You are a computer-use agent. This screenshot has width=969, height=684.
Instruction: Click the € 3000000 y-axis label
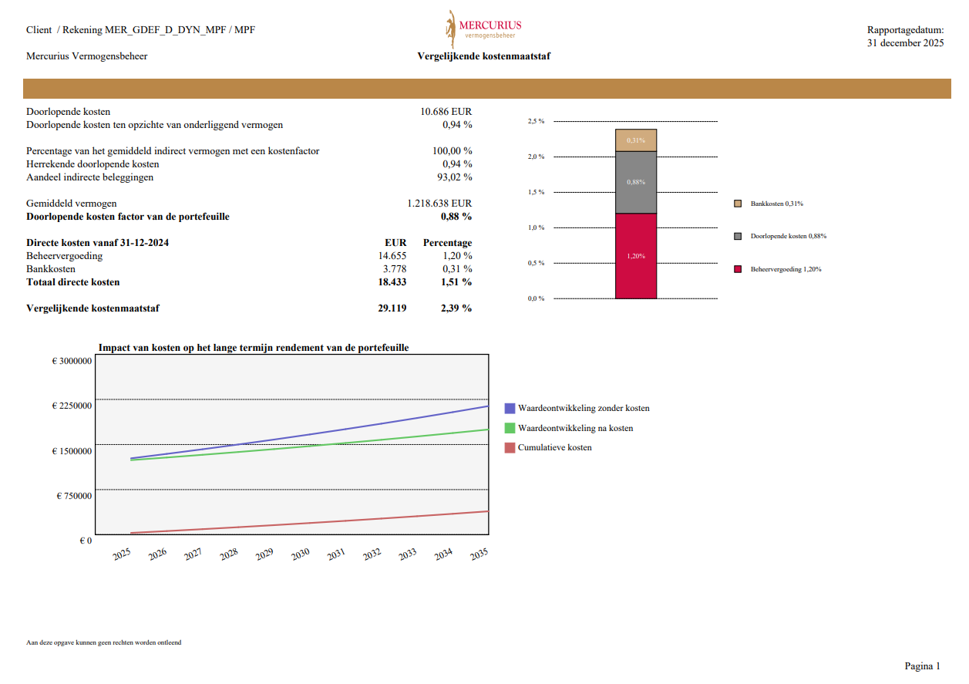(x=72, y=361)
